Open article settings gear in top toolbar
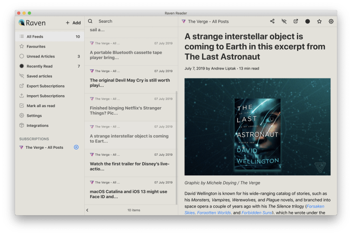Image resolution: width=352 pixels, height=235 pixels. [x=331, y=21]
